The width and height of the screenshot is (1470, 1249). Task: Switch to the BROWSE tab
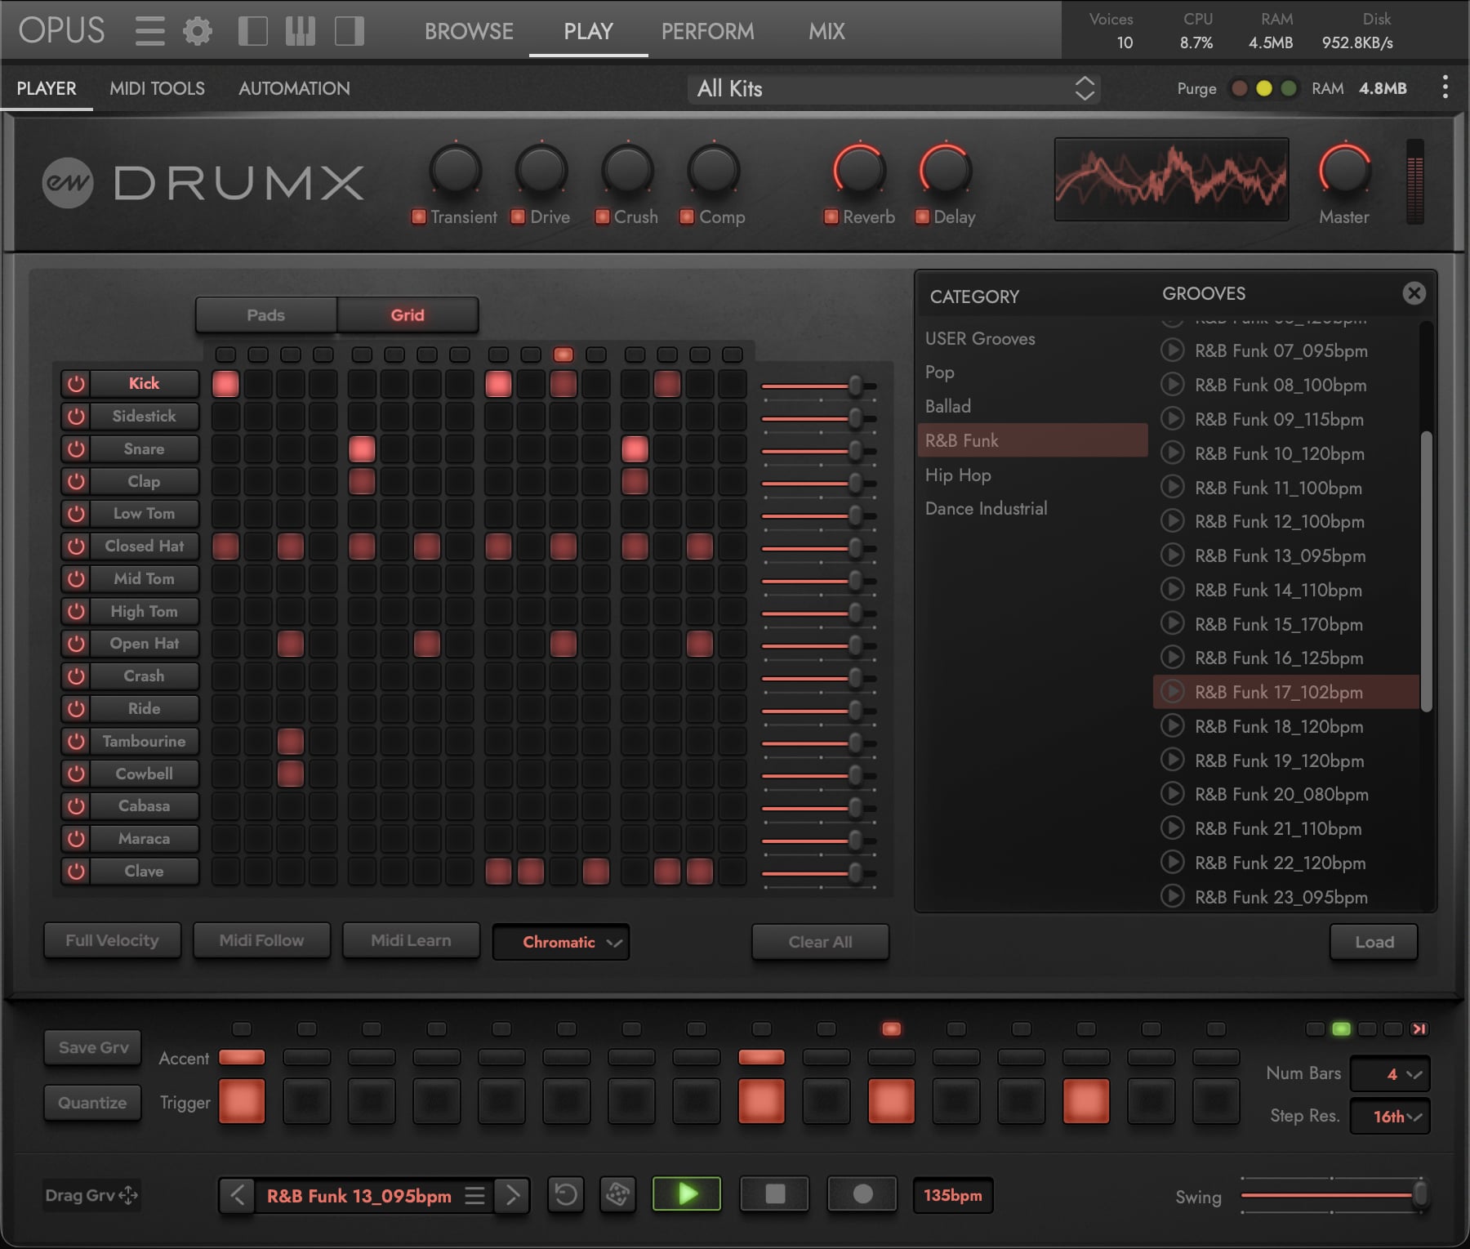click(x=469, y=31)
